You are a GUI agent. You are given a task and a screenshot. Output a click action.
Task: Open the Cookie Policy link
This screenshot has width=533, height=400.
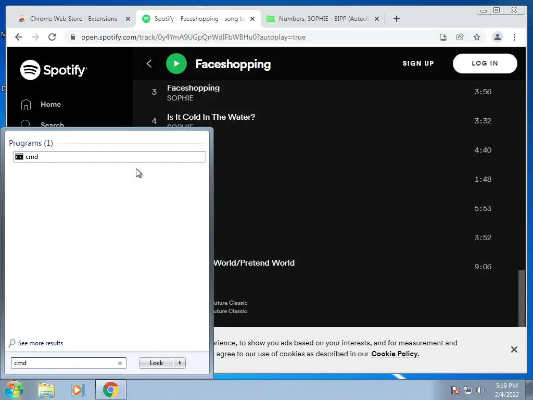coord(395,354)
